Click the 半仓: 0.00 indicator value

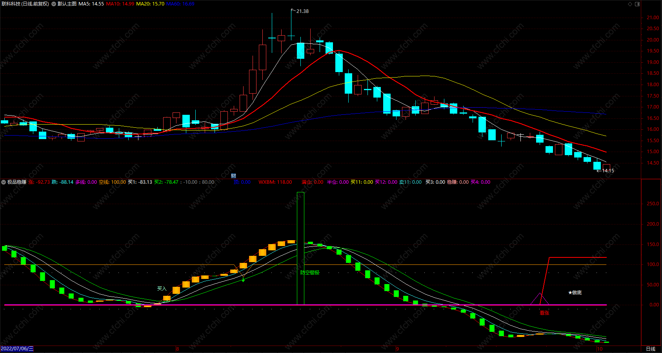tap(338, 182)
